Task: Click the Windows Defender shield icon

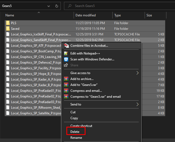Action: pyautogui.click(x=66, y=59)
